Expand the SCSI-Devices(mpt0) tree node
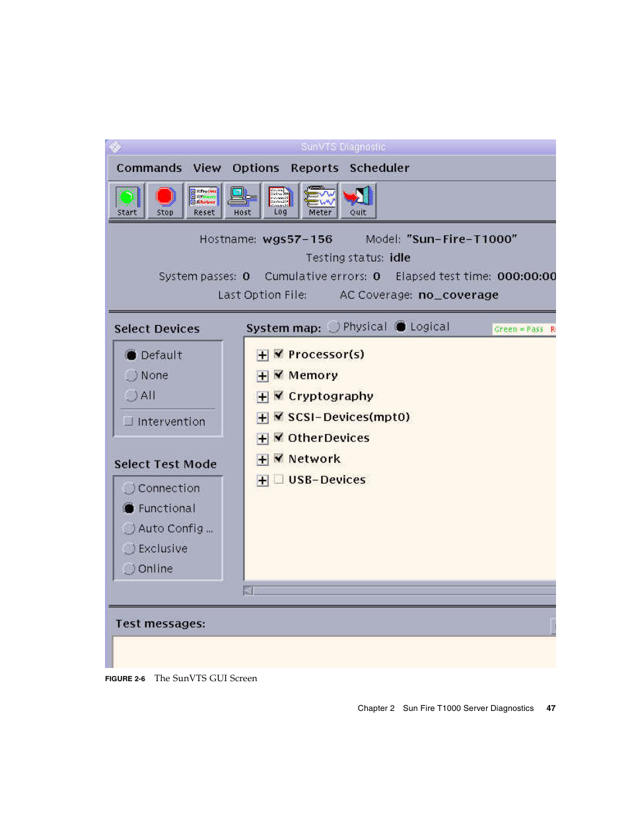The width and height of the screenshot is (630, 816). [x=262, y=418]
